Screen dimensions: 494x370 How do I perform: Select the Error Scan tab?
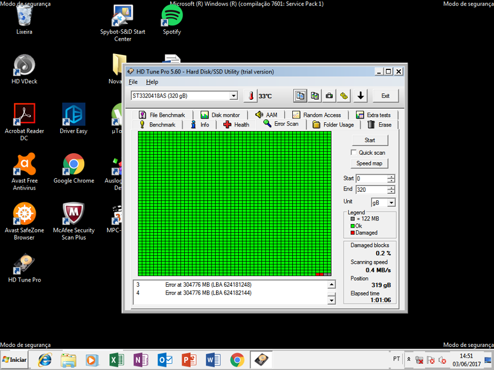click(x=281, y=124)
